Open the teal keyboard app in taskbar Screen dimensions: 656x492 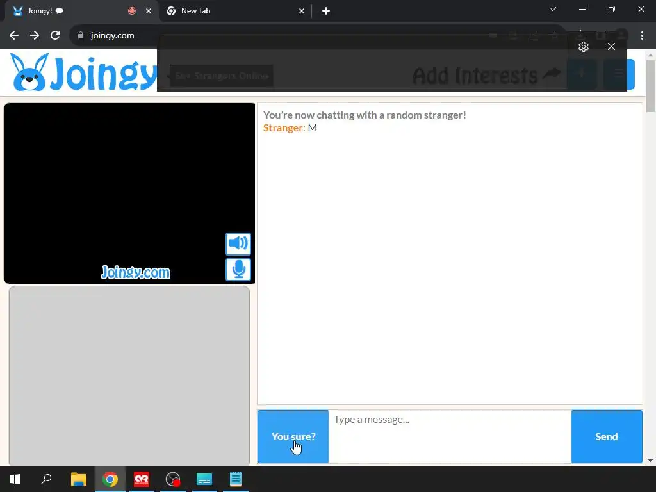tap(204, 479)
